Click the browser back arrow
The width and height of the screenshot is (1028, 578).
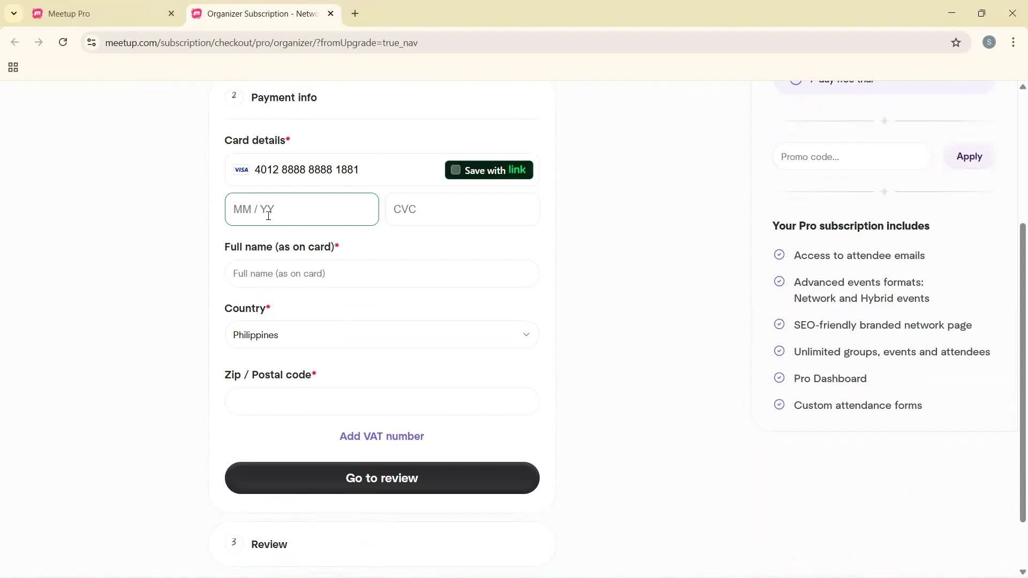point(14,42)
